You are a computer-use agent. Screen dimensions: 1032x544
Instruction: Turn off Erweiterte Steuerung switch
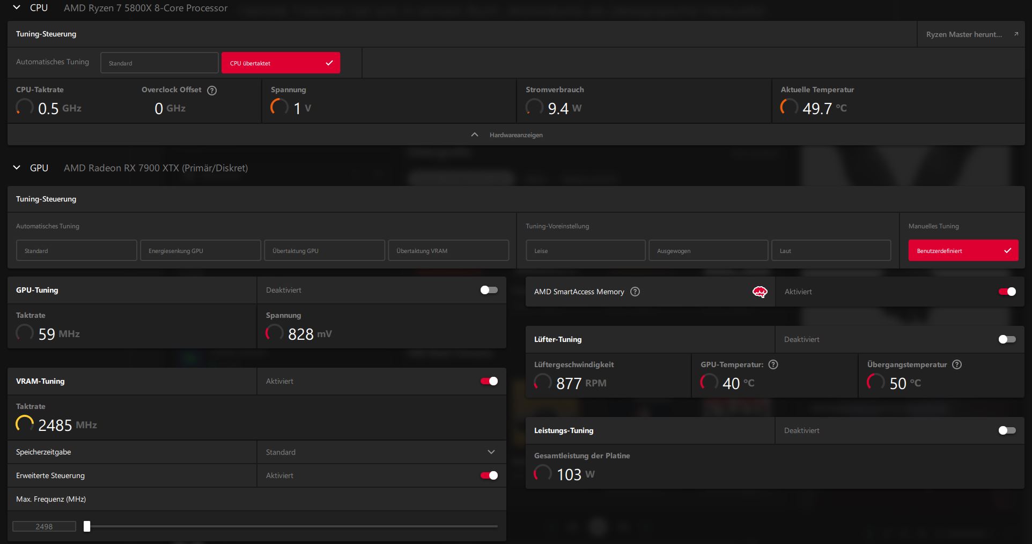489,475
